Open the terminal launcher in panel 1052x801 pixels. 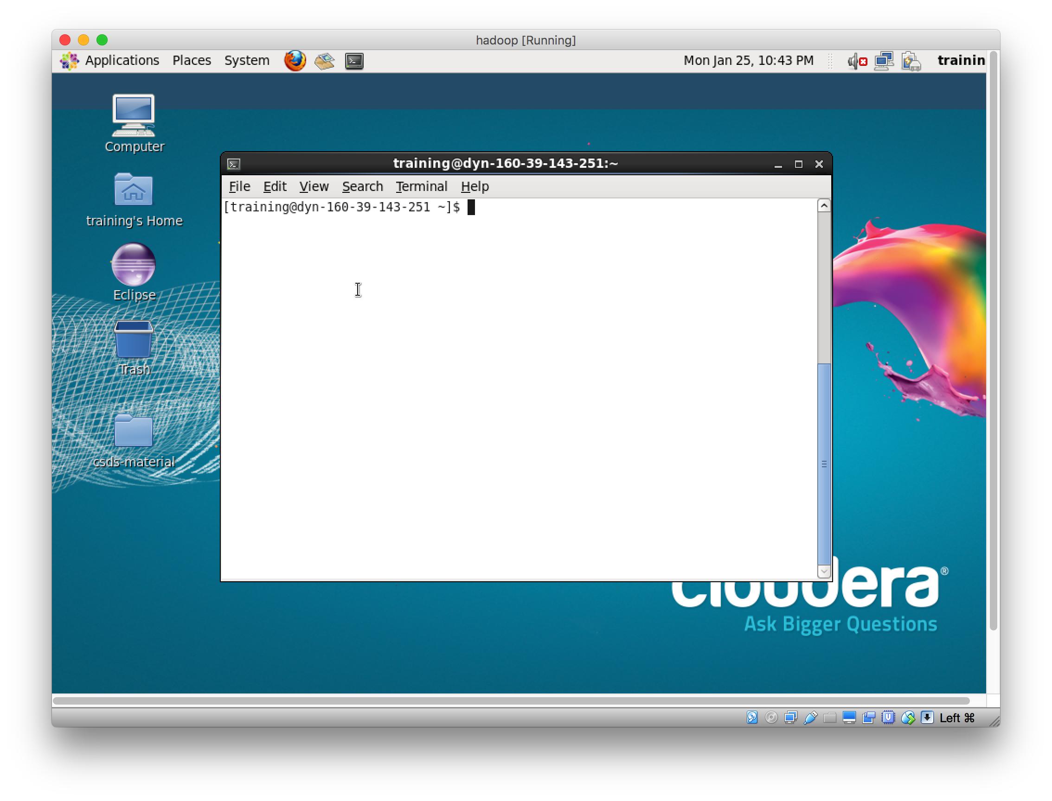[354, 61]
